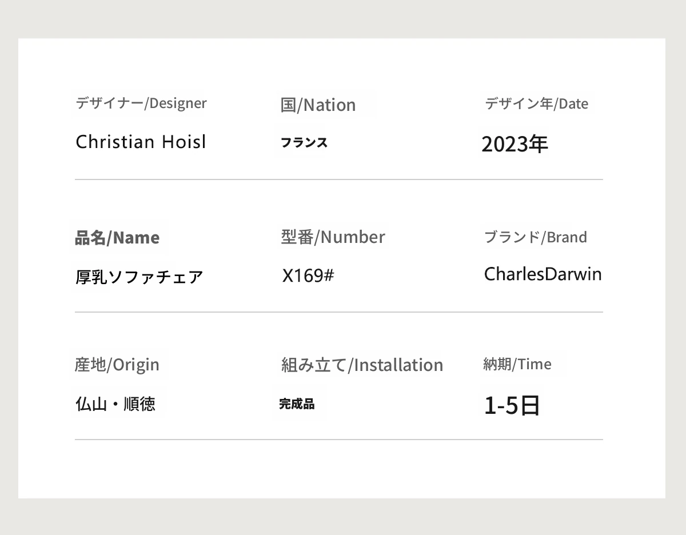
Task: Select the フランス nation value
Action: pos(304,143)
